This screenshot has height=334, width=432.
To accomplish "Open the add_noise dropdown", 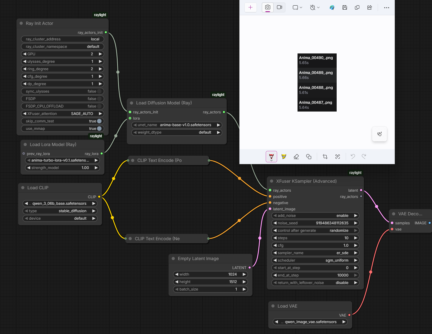I will [315, 216].
